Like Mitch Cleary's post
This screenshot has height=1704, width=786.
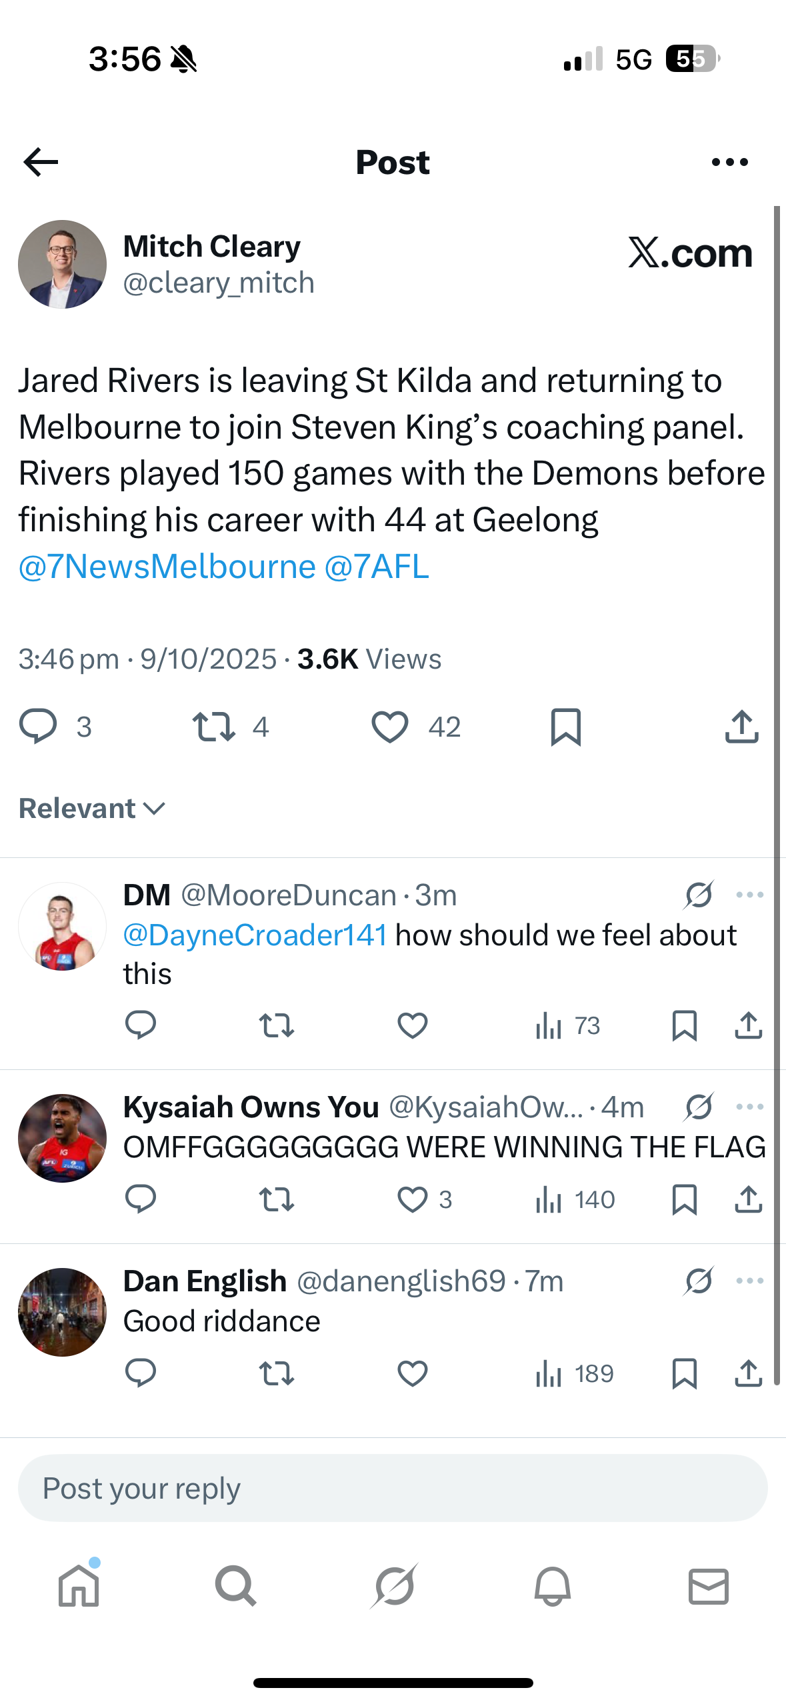click(390, 727)
